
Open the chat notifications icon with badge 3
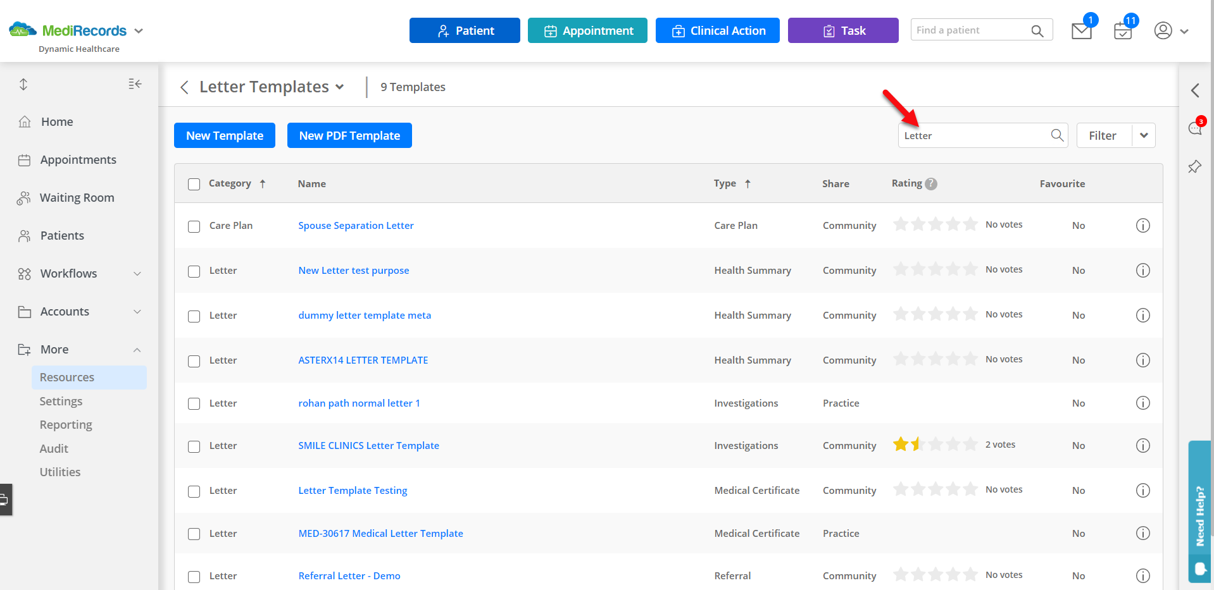(x=1195, y=128)
